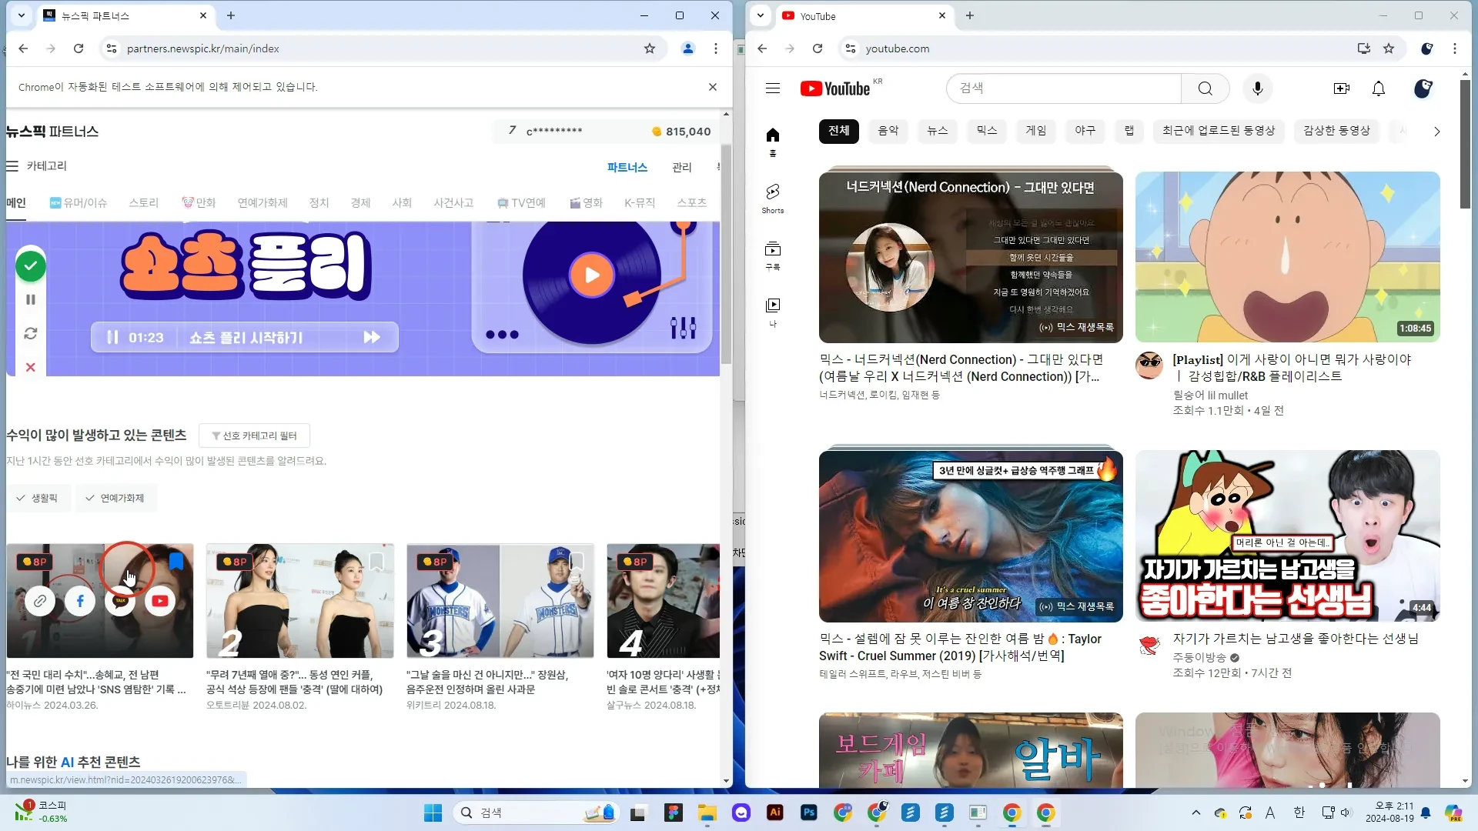Open Chrome menu in Newspic window
This screenshot has width=1478, height=831.
pos(716,48)
